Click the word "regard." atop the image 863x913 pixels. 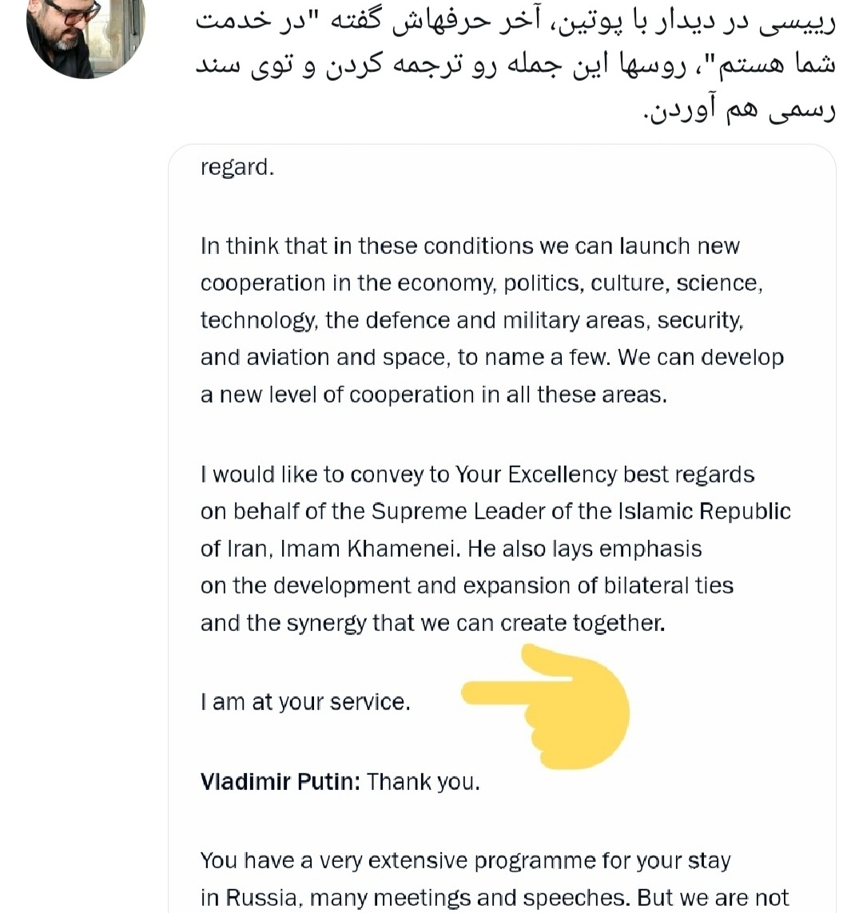coord(237,168)
